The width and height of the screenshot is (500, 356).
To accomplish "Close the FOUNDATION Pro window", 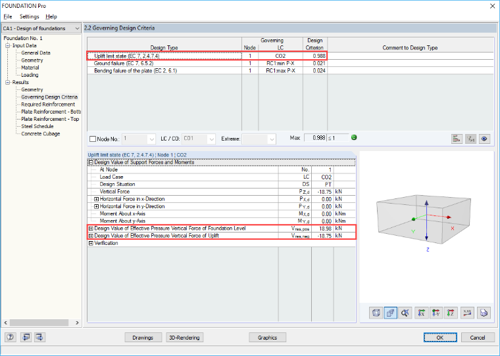I will click(492, 6).
